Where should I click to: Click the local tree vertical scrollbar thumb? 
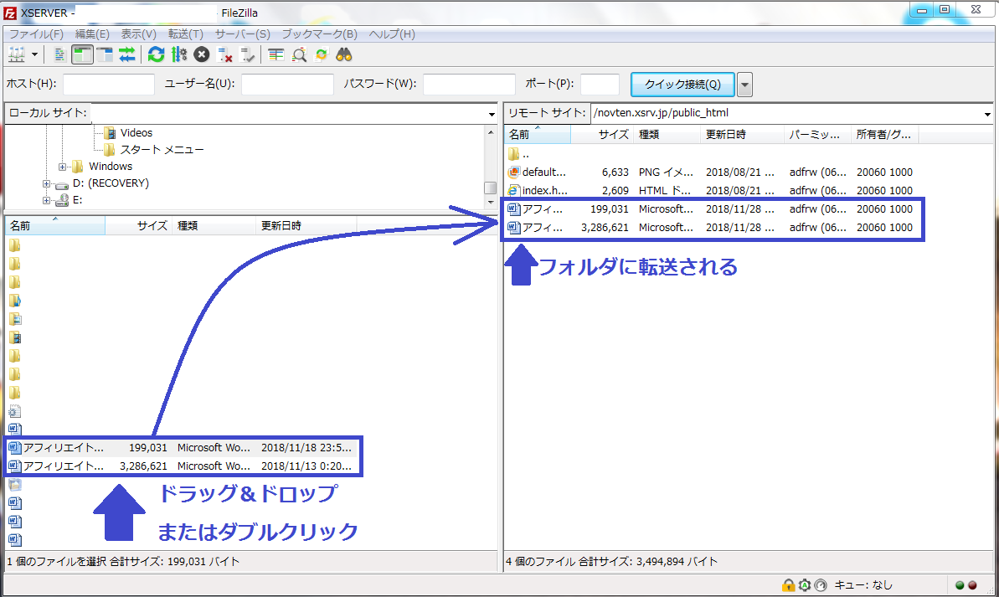pyautogui.click(x=490, y=188)
